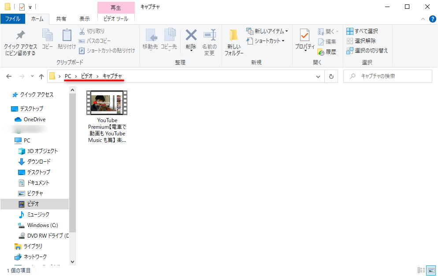Select 3D オブジェクト in navigation pane
Image resolution: width=438 pixels, height=276 pixels.
point(38,151)
